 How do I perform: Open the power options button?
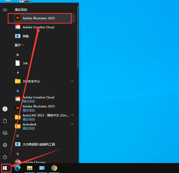[x=5, y=157]
